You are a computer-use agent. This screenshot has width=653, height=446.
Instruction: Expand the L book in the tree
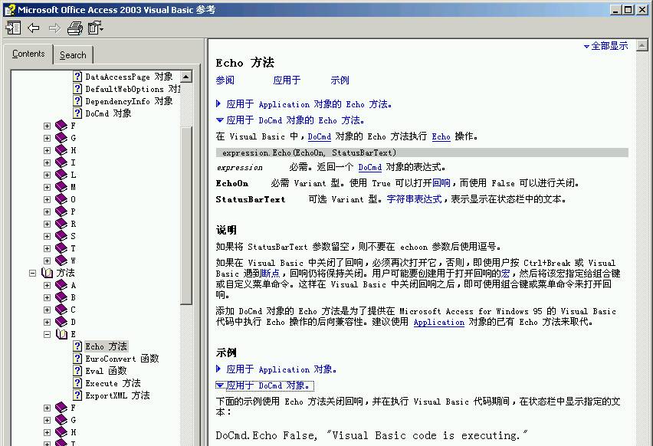pyautogui.click(x=47, y=175)
